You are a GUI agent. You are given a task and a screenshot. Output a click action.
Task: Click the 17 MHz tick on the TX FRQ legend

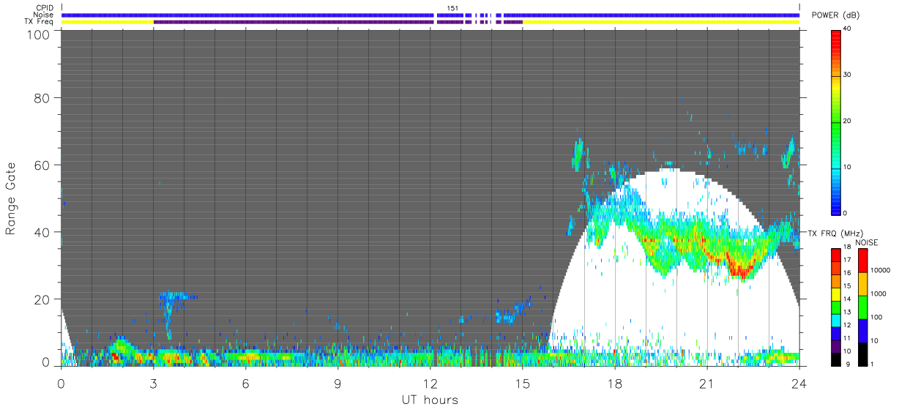click(846, 260)
